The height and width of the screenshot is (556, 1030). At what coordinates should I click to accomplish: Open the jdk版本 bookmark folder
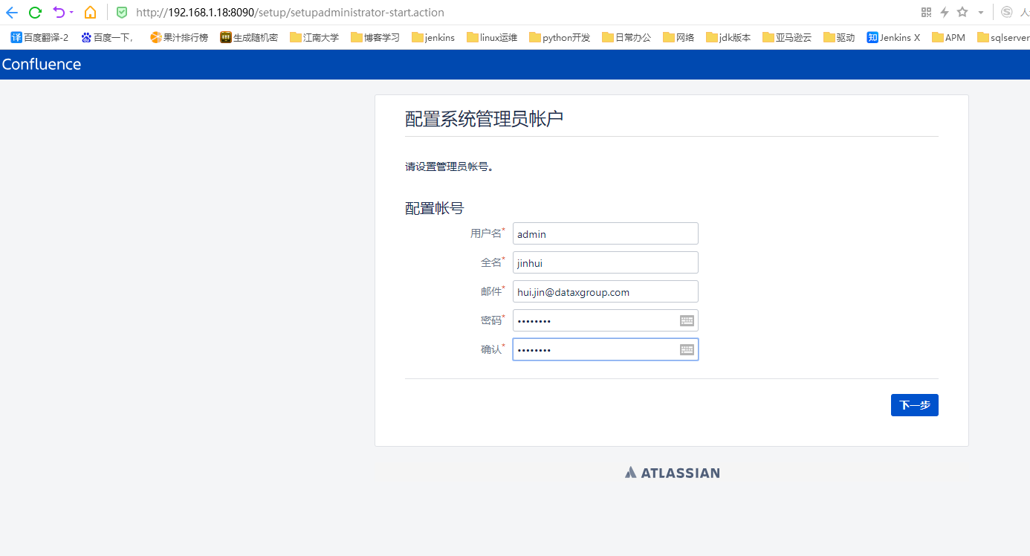click(x=728, y=37)
